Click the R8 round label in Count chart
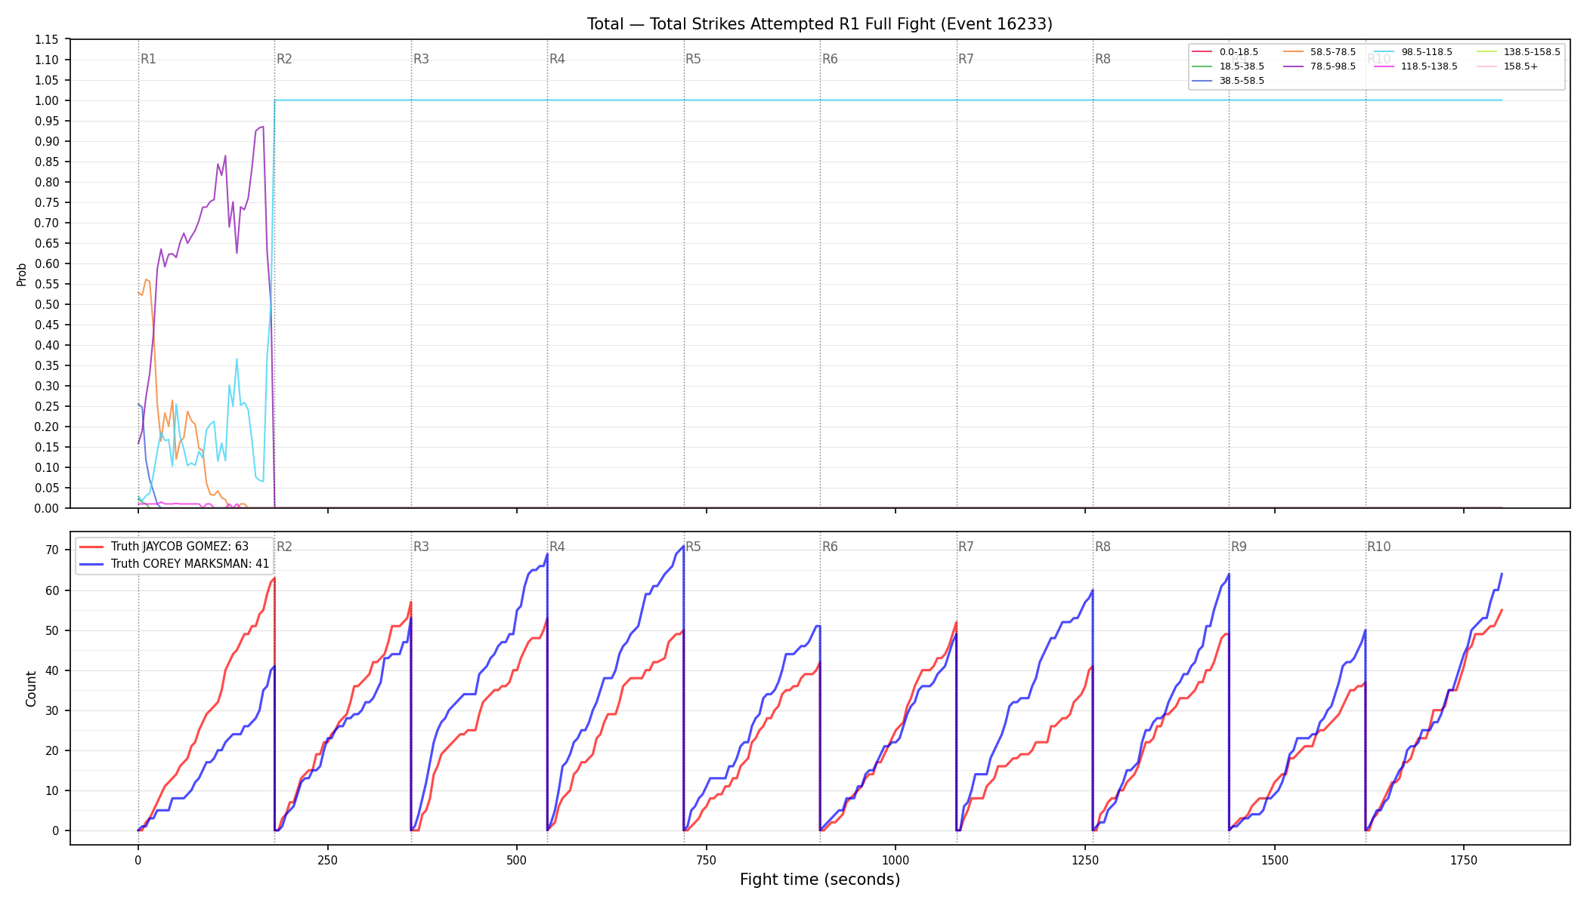 coord(1103,547)
